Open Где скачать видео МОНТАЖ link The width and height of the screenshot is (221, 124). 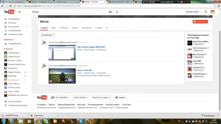click(91, 47)
